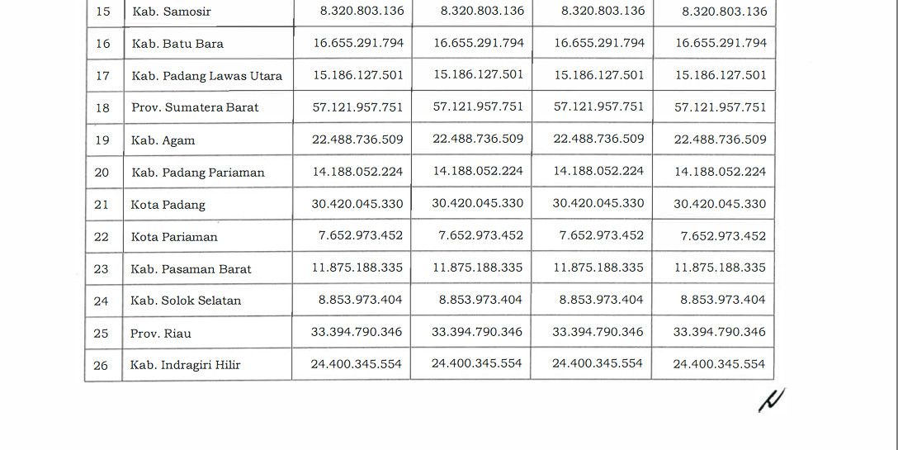
Task: Select Kab. Padang Lawas Utara cell
Action: (206, 76)
